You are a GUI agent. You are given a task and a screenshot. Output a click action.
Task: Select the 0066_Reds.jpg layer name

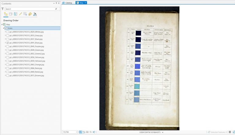click(26, 68)
